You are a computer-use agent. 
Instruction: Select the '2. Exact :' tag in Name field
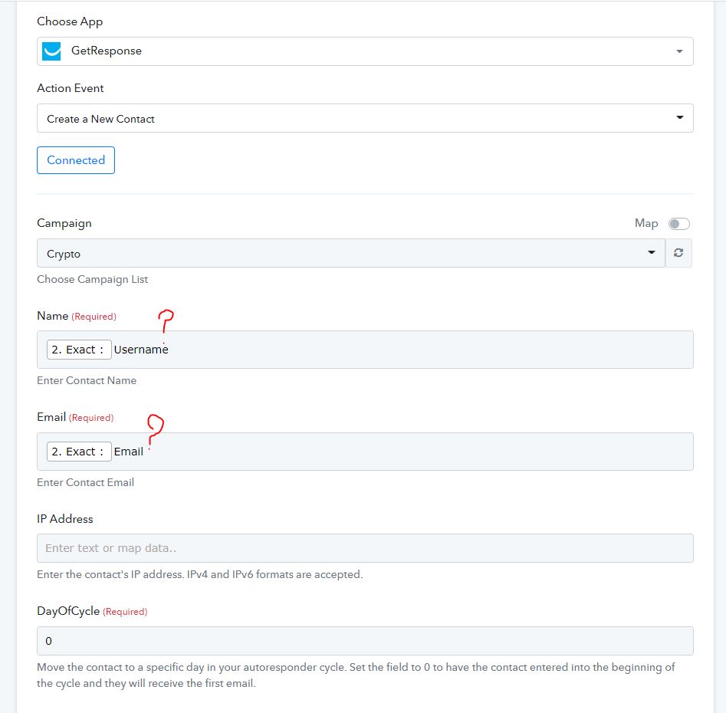tap(79, 350)
